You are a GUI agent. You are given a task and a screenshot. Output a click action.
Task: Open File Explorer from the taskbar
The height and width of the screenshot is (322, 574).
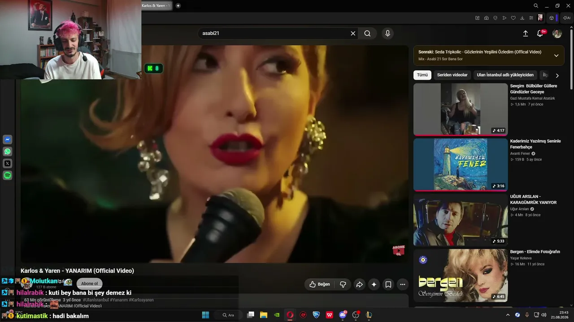coord(264,315)
